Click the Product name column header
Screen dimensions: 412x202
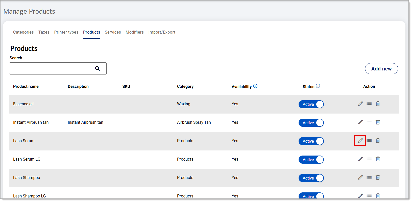tap(26, 86)
